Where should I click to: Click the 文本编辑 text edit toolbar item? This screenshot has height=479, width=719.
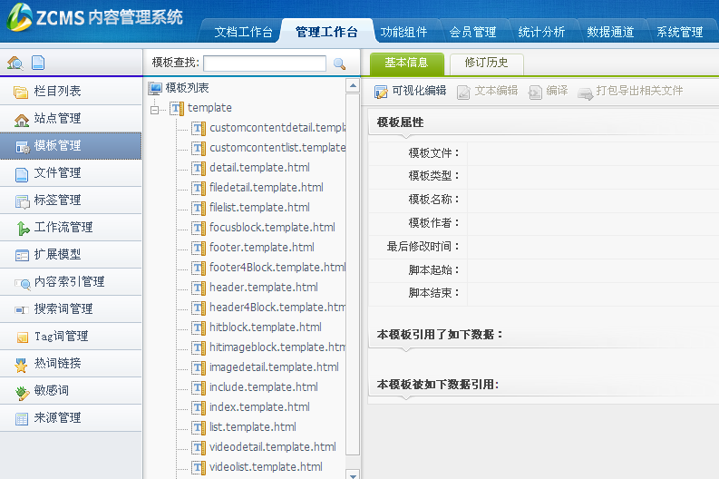click(x=487, y=92)
